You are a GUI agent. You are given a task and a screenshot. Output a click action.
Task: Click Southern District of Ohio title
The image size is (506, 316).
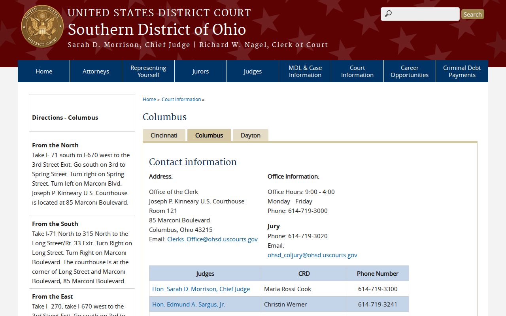pyautogui.click(x=157, y=30)
